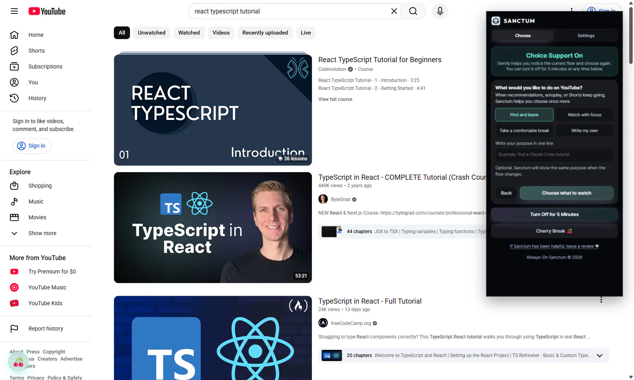Click the sidebar Sign in button
The image size is (634, 380).
[x=32, y=146]
